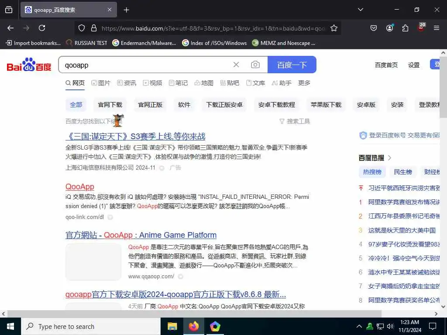The width and height of the screenshot is (447, 335).
Task: Open hot search item 阿里数学竞赛组发布情况
Action: (x=404, y=202)
